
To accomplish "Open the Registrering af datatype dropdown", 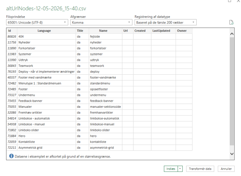I will 166,22.
